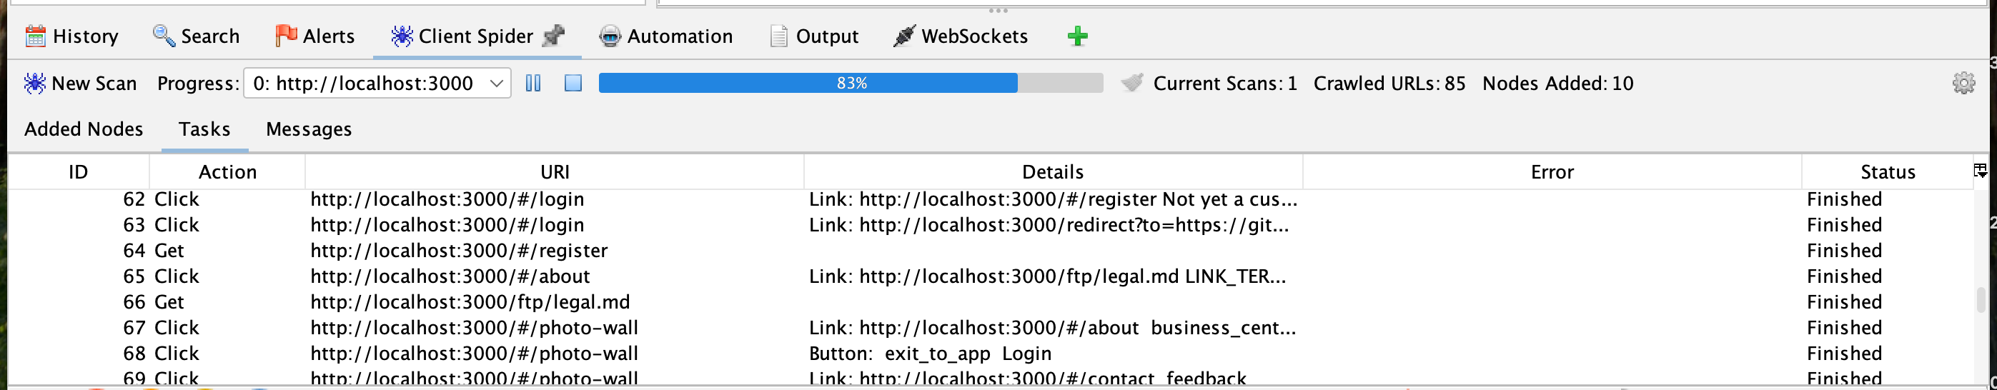This screenshot has height=390, width=1997.
Task: Select task row 66 for legal.md
Action: click(x=470, y=301)
